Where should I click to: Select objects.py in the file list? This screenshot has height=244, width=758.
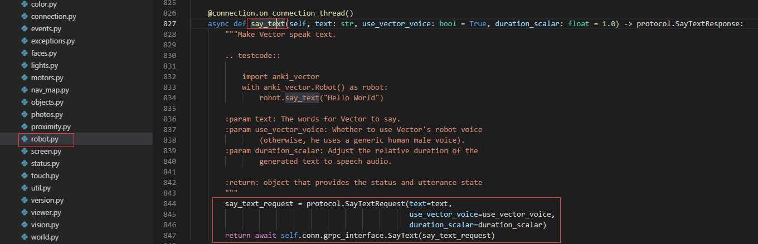(x=47, y=102)
